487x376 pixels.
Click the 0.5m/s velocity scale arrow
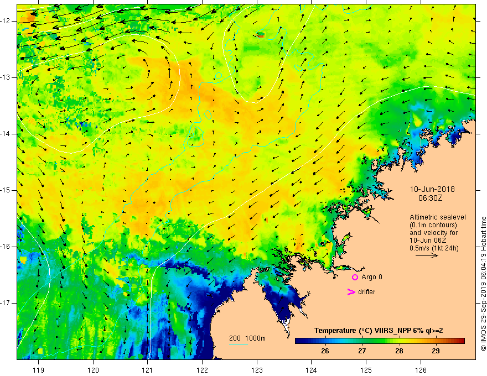427,255
